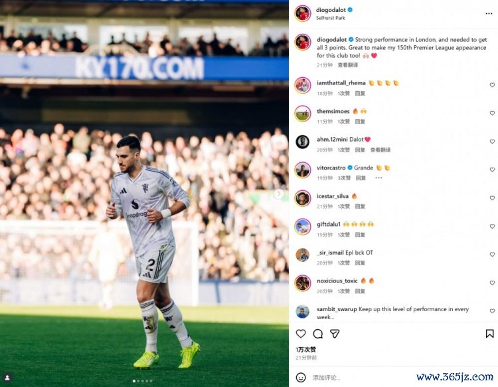This screenshot has height=387, width=498.
Task: Show tagged people on the photo
Action: point(7,378)
